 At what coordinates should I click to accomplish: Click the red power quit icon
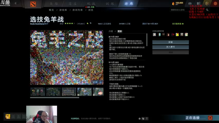coord(215,4)
